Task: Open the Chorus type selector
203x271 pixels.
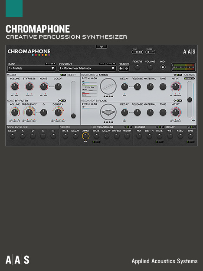Action: pos(157,127)
